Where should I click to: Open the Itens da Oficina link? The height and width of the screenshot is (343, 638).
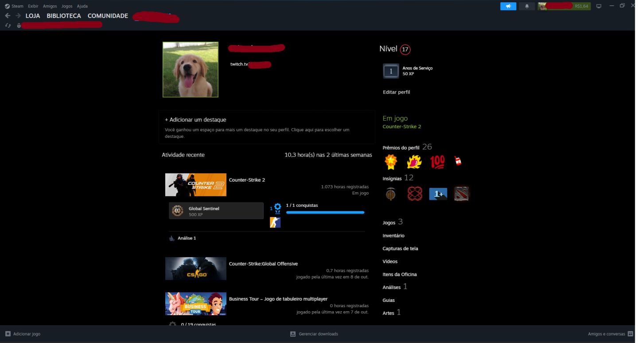pyautogui.click(x=400, y=274)
